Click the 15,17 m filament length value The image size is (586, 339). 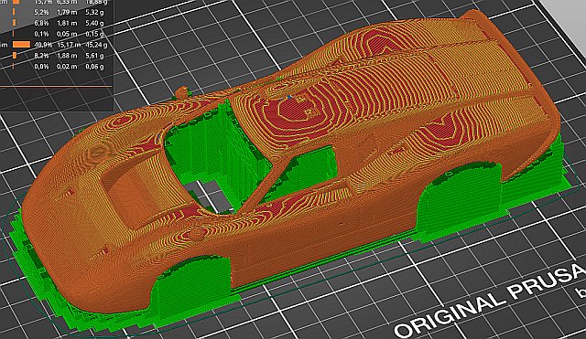pyautogui.click(x=69, y=45)
